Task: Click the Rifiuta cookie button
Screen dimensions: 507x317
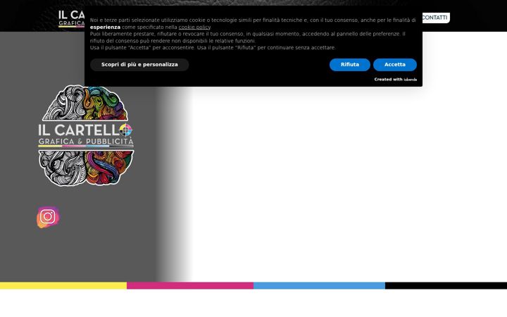Action: tap(350, 65)
